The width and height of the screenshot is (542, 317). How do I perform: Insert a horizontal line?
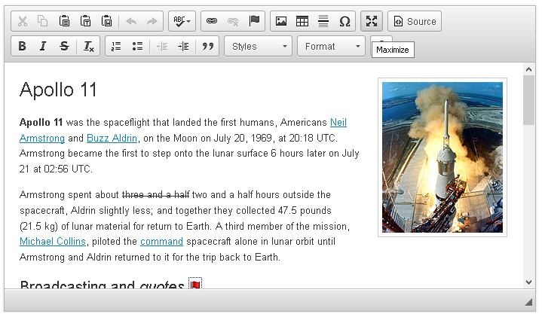pos(323,21)
